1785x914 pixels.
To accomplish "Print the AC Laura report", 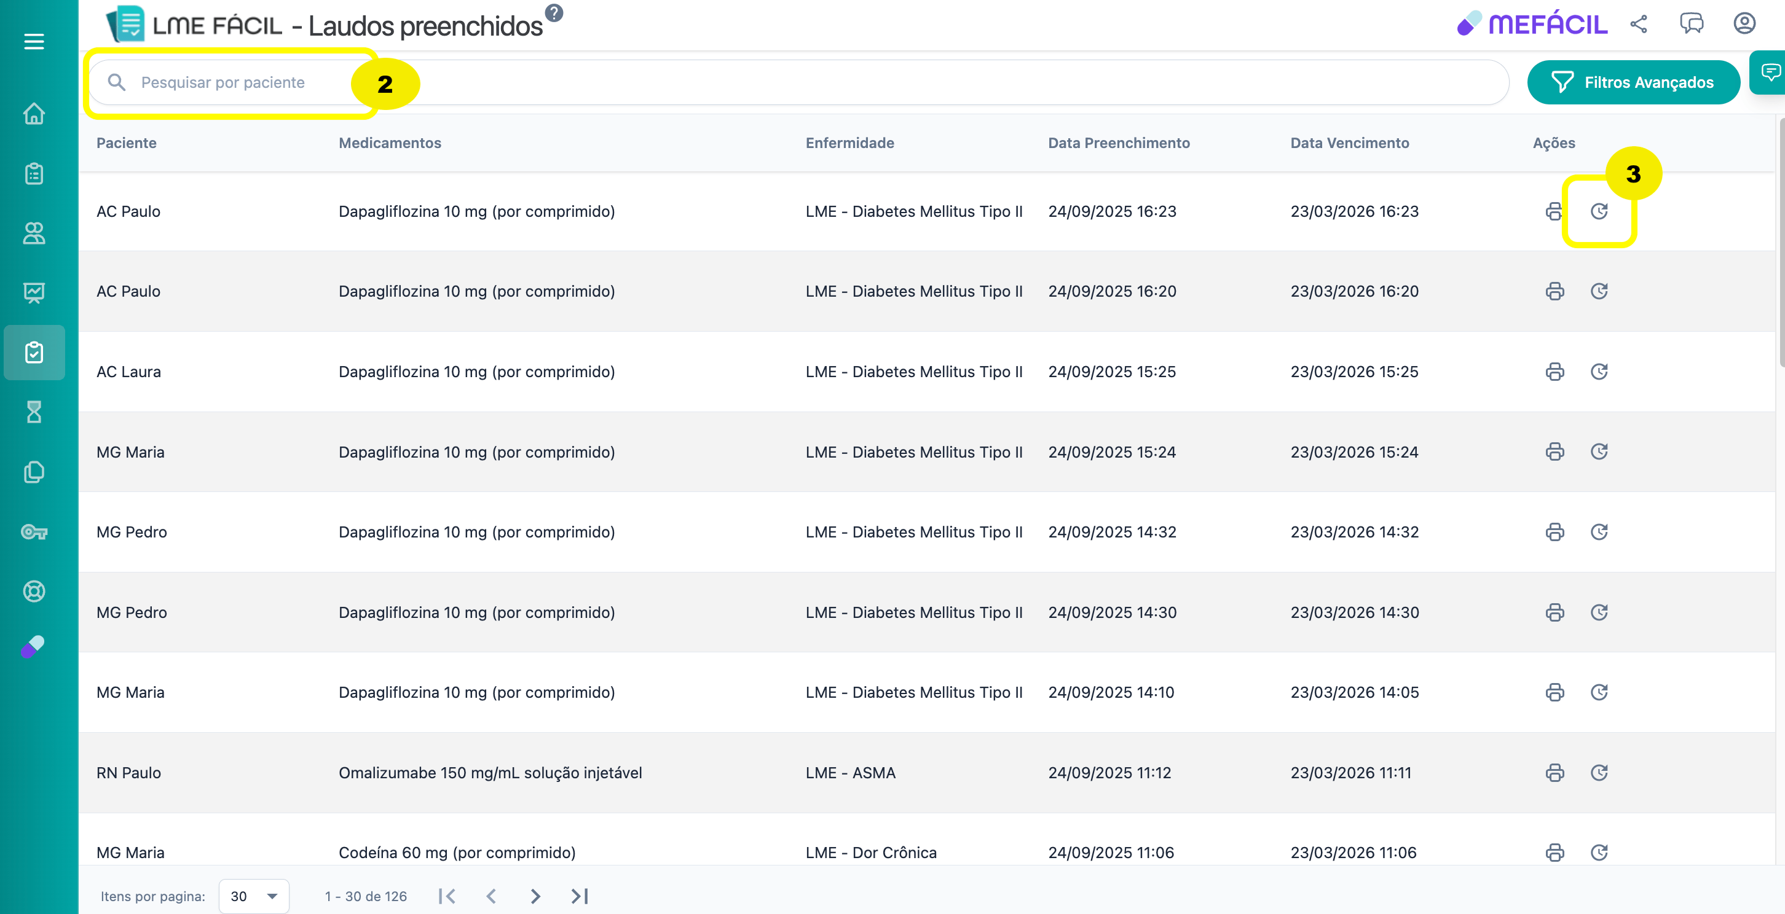I will click(1554, 372).
